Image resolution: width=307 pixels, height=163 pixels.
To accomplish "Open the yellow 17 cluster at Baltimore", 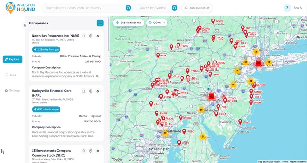I will (x=165, y=133).
